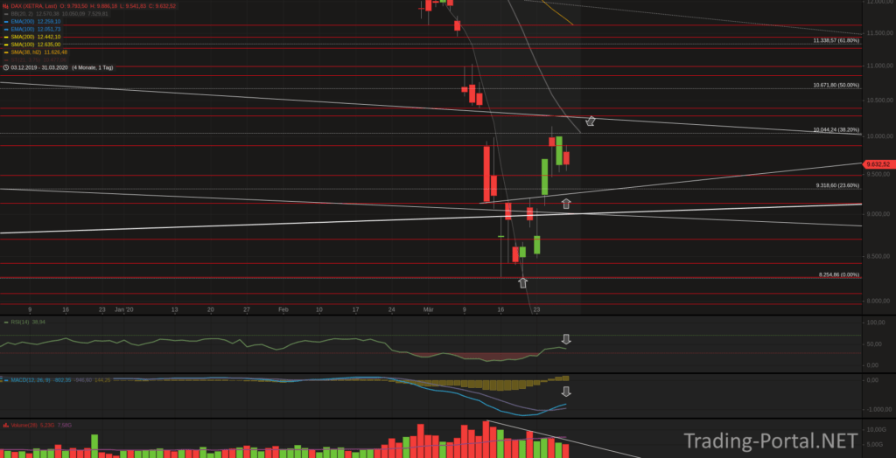Click the 10.671,80 (50.00%) Fibonacci level label
Image resolution: width=896 pixels, height=458 pixels.
coord(835,86)
